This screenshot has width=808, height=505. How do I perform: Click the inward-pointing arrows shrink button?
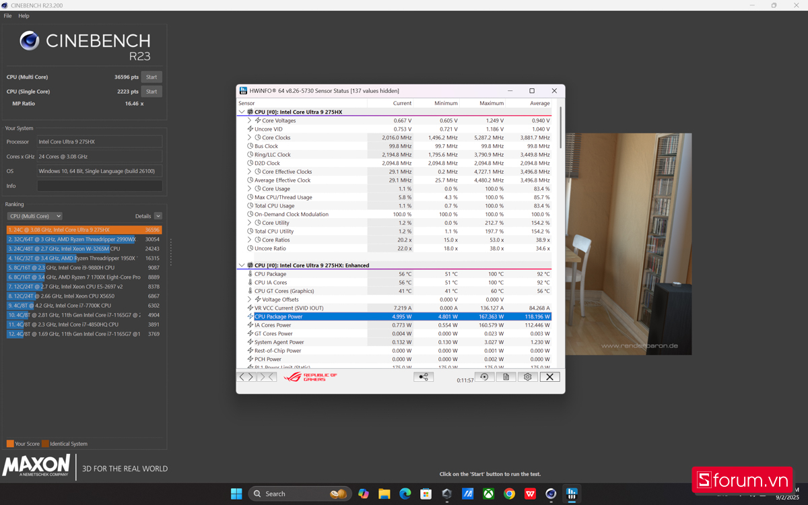(267, 377)
